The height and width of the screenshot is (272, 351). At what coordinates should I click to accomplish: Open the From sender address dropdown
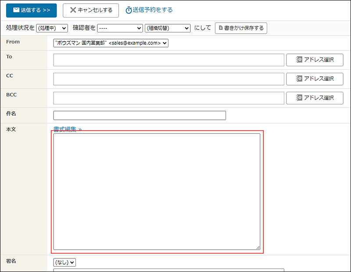pos(111,43)
